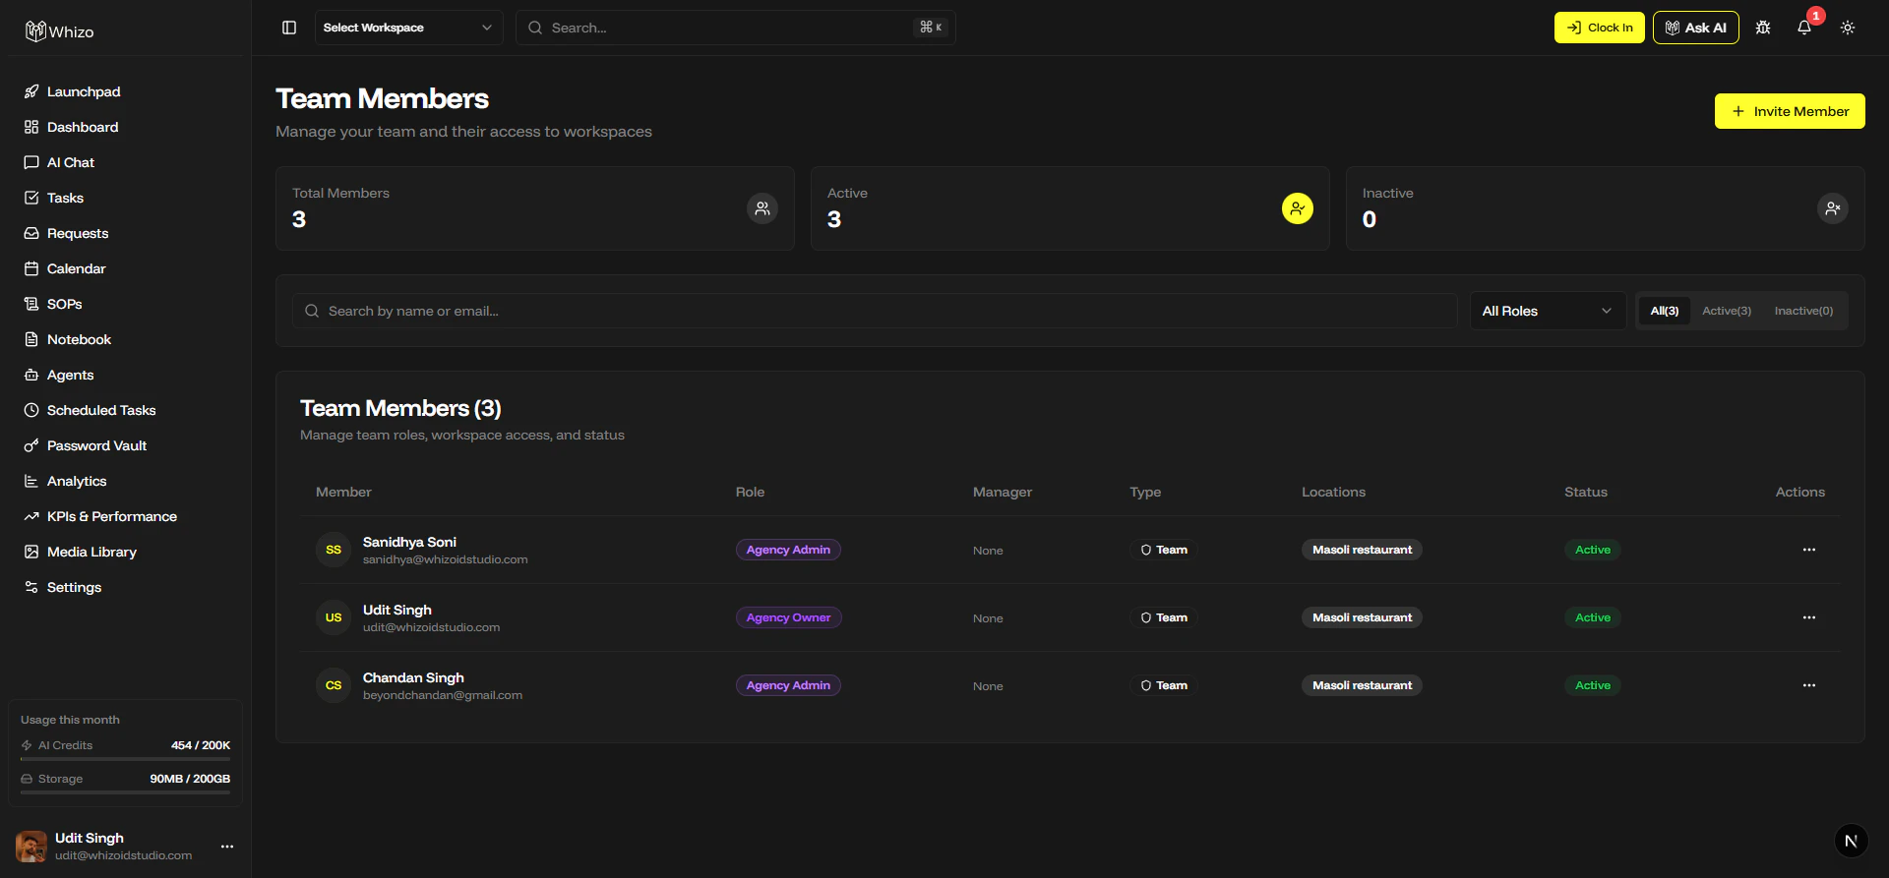The height and width of the screenshot is (878, 1889).
Task: Click the AI Credits usage bar
Action: (x=125, y=759)
